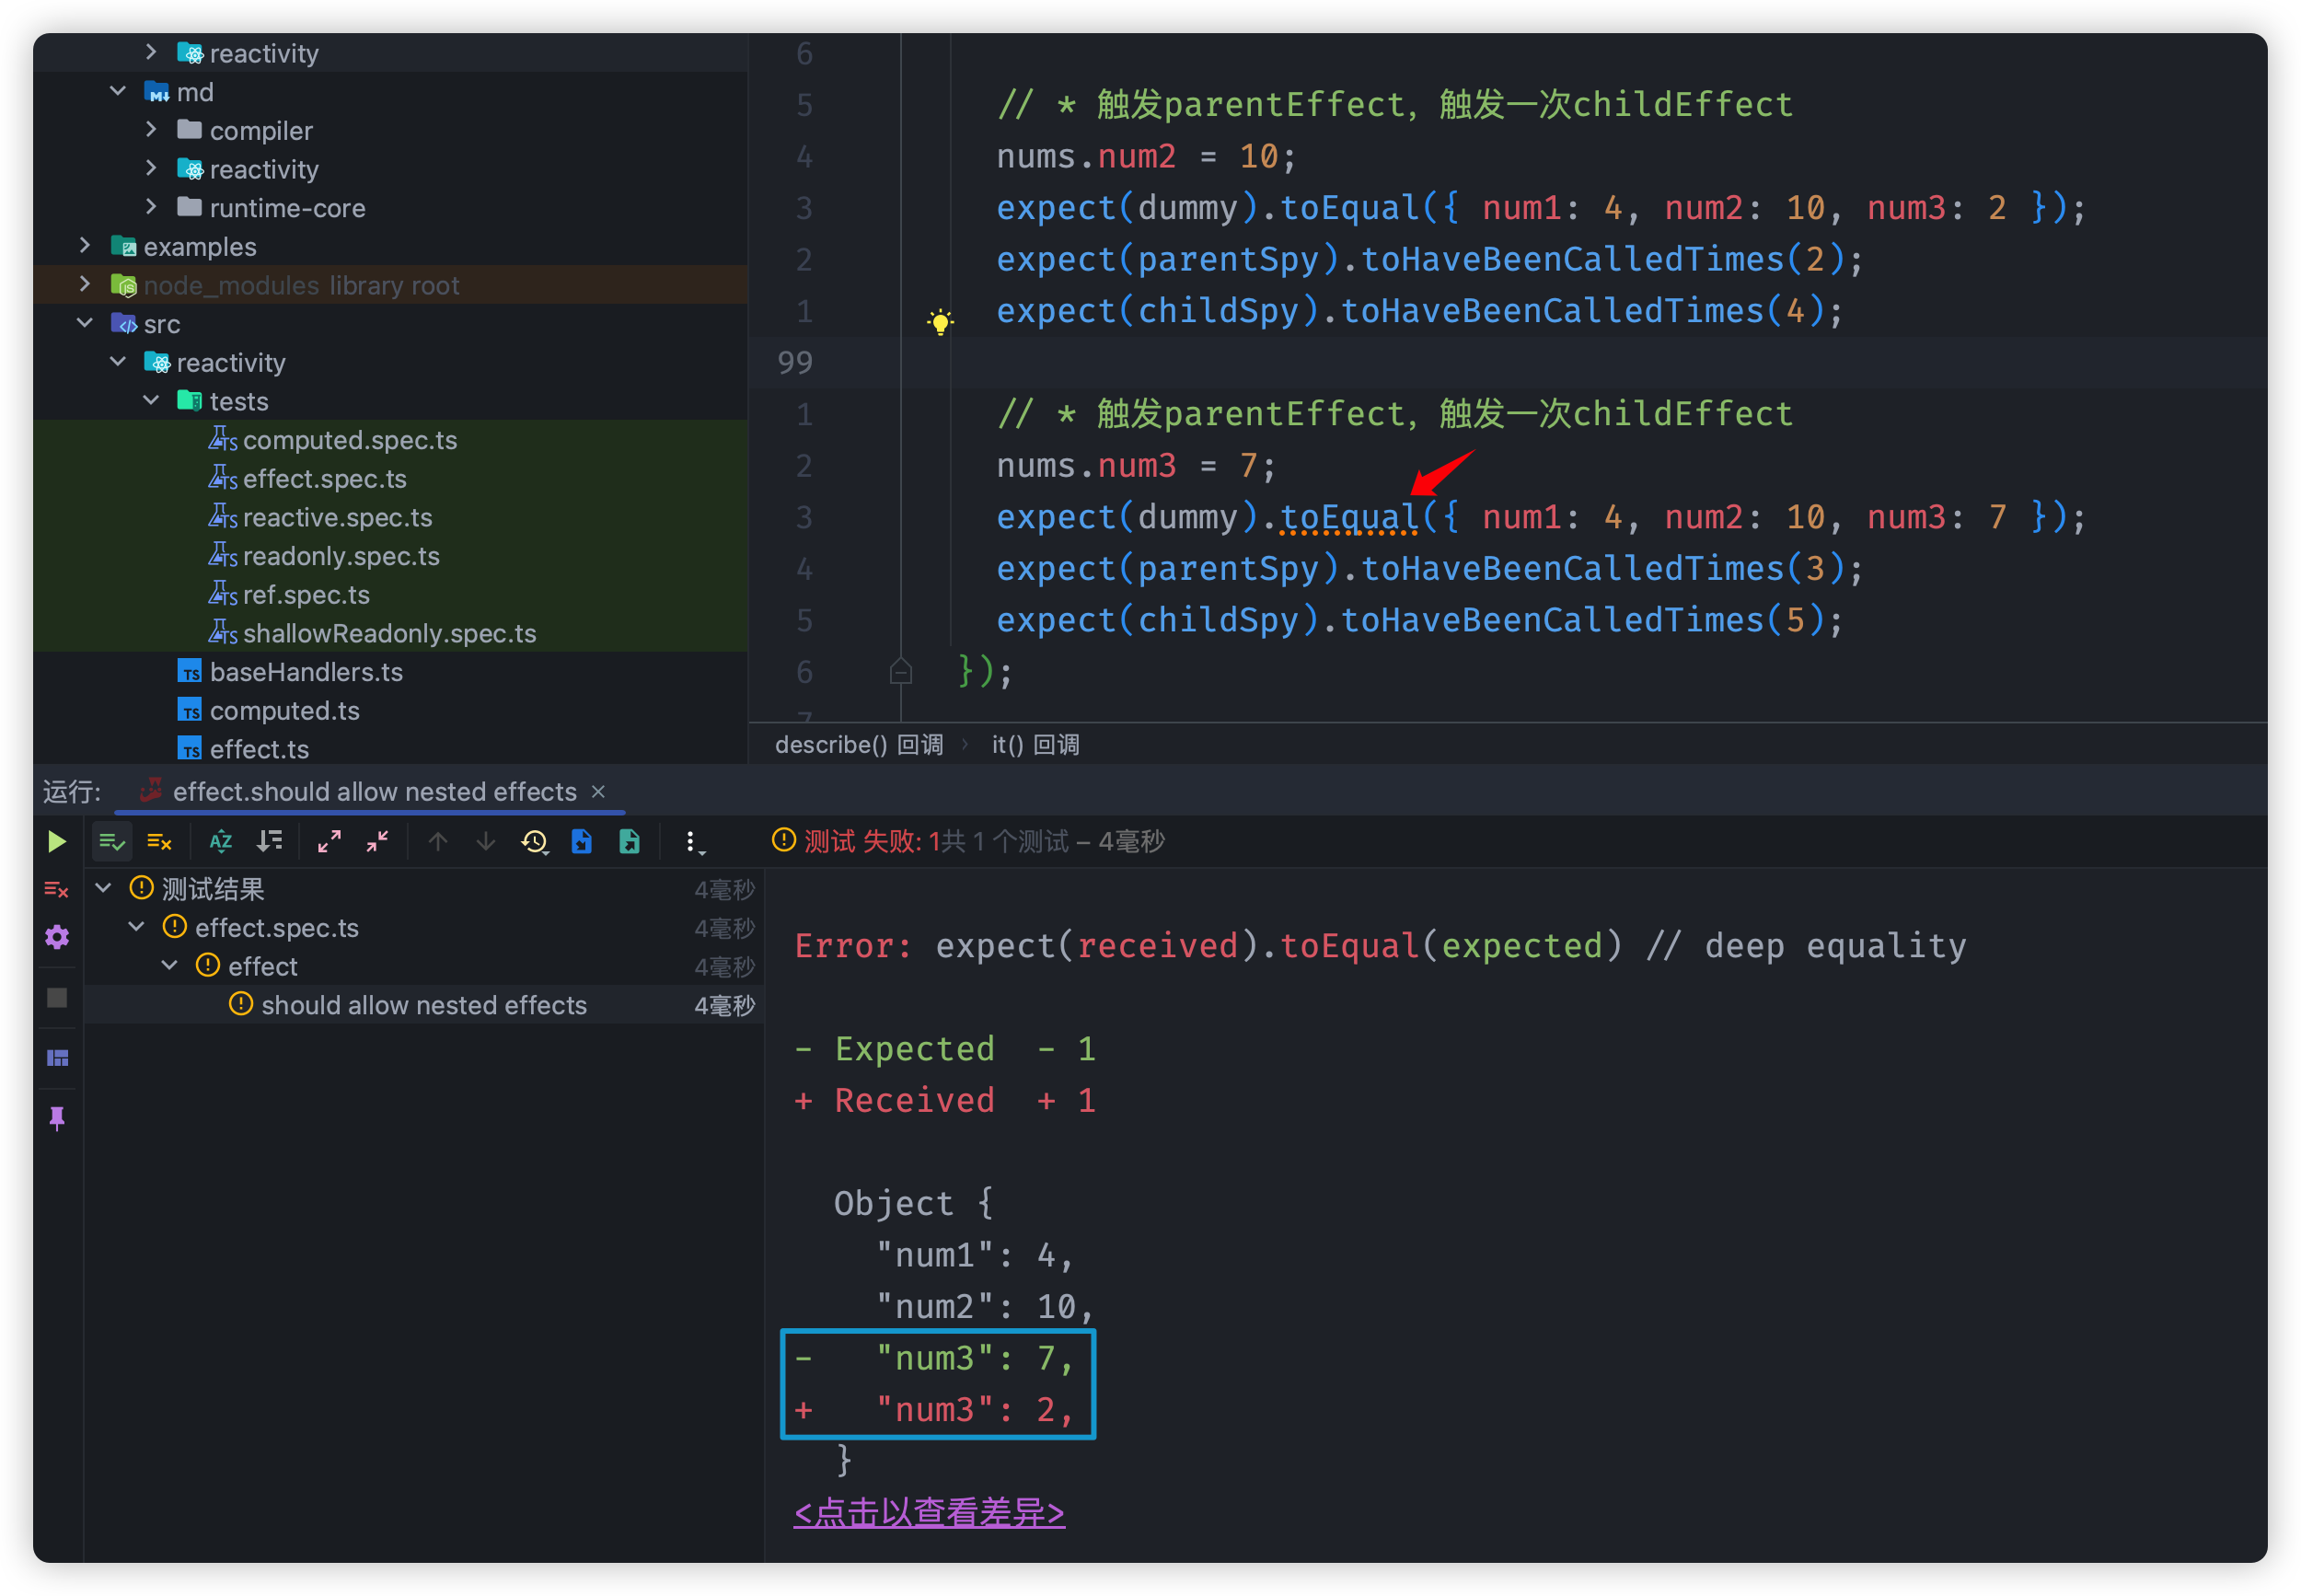
Task: Click the src folder icon
Action: (x=124, y=324)
